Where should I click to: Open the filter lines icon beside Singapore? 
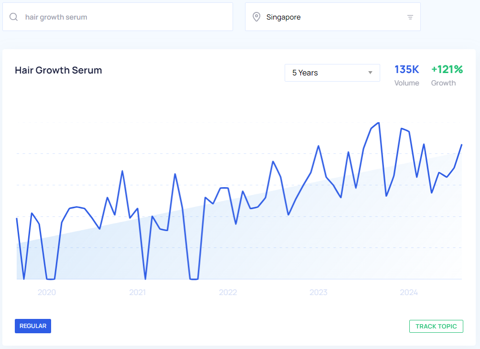click(410, 17)
